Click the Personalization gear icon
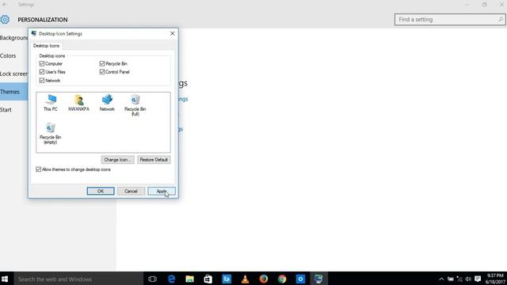507x285 pixels. point(5,19)
